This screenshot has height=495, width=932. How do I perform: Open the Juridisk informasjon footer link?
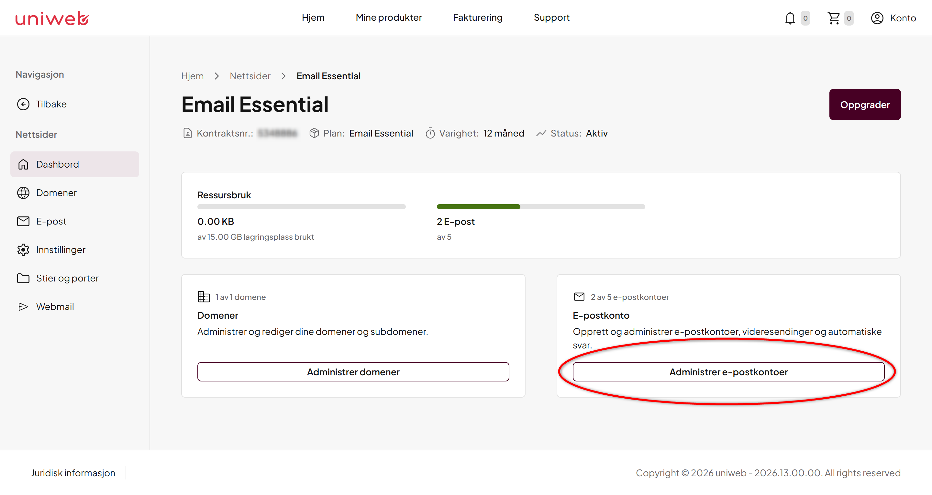point(73,473)
